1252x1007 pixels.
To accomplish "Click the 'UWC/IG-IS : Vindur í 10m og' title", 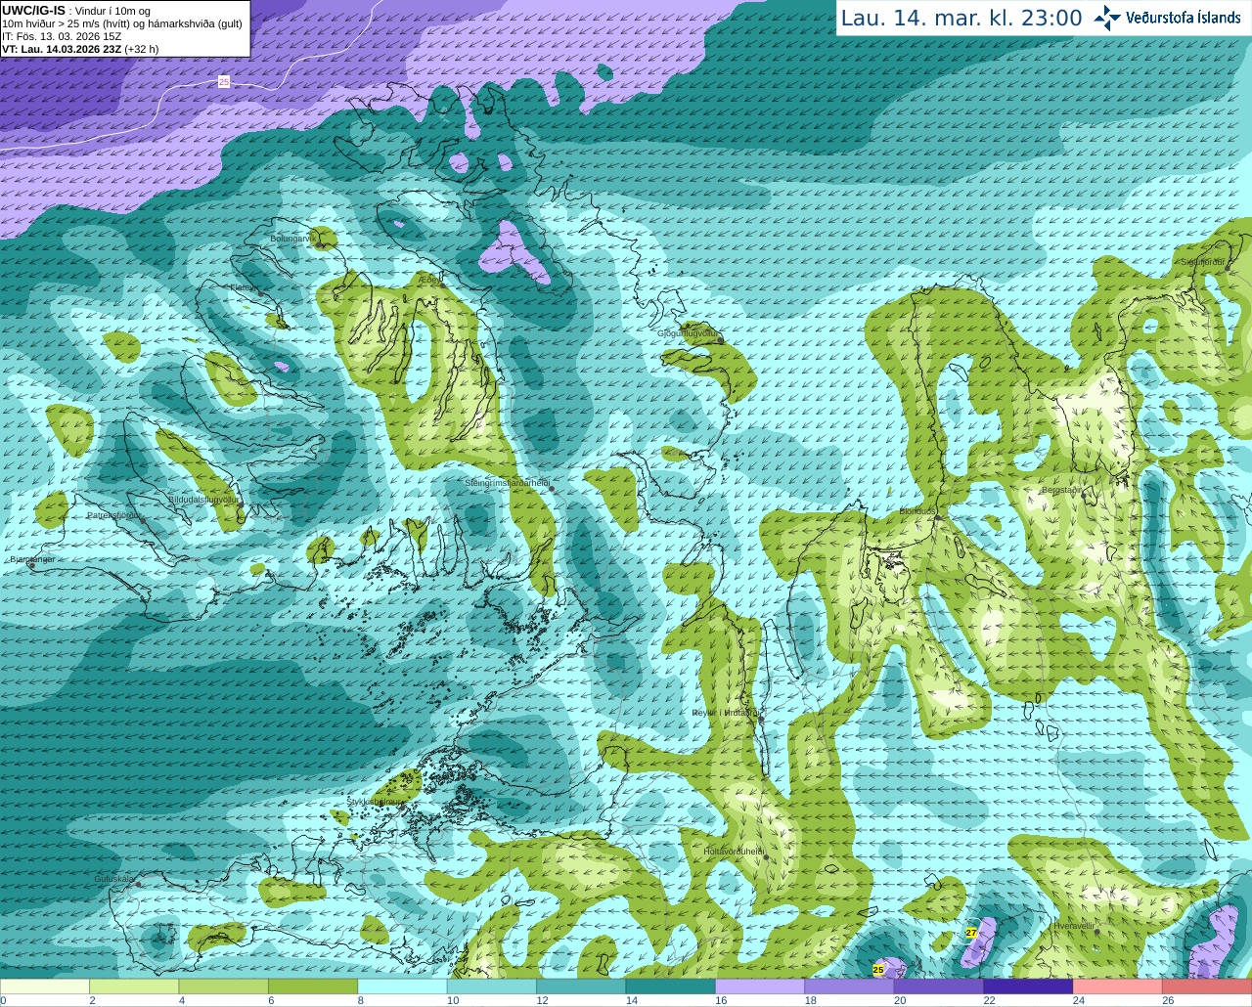I will tap(76, 11).
